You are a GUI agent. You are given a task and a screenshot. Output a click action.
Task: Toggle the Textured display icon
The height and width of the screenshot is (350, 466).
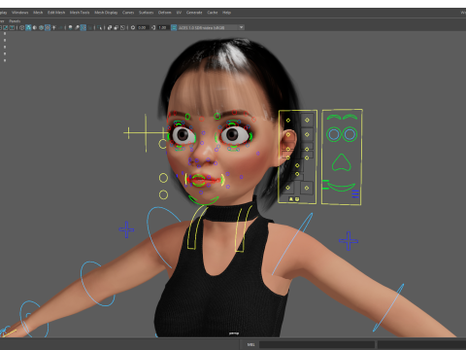(48, 27)
